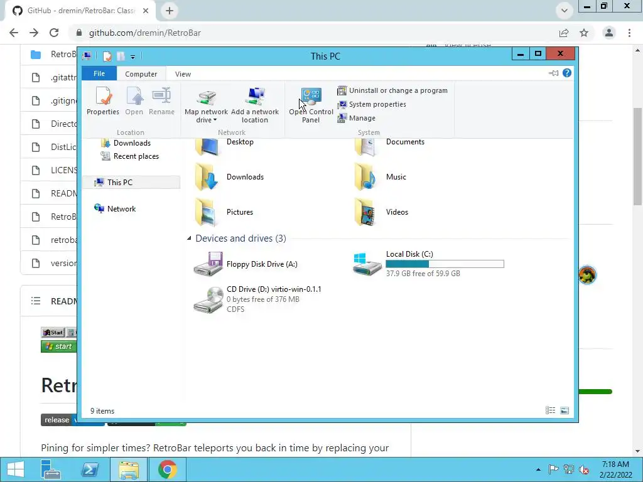Switch to the Computer ribbon tab
643x482 pixels.
tap(141, 74)
